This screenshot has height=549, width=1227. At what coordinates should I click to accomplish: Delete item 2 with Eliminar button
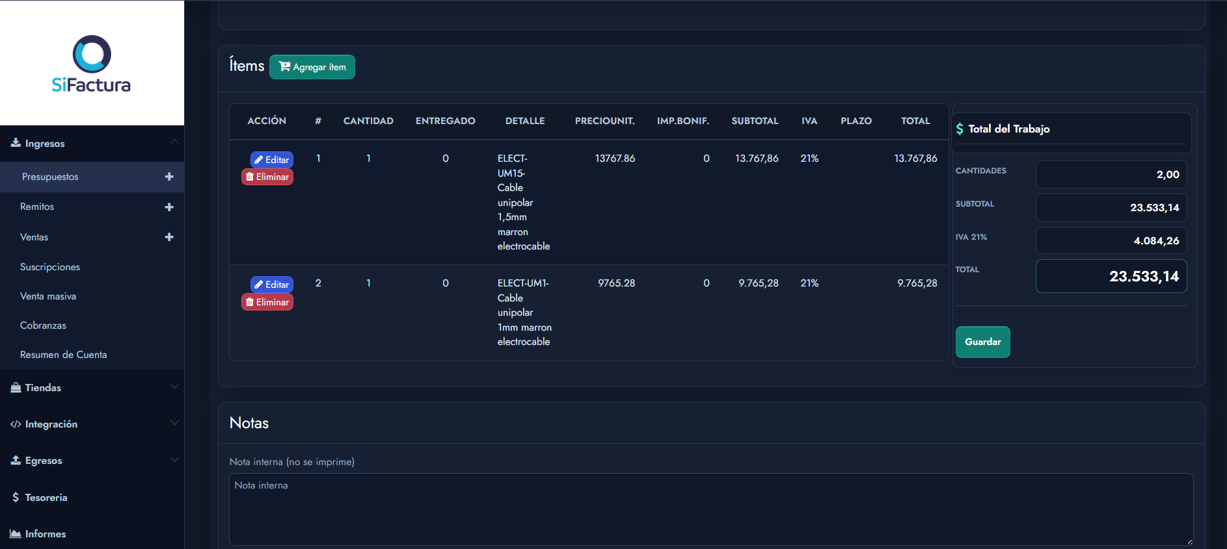point(267,302)
